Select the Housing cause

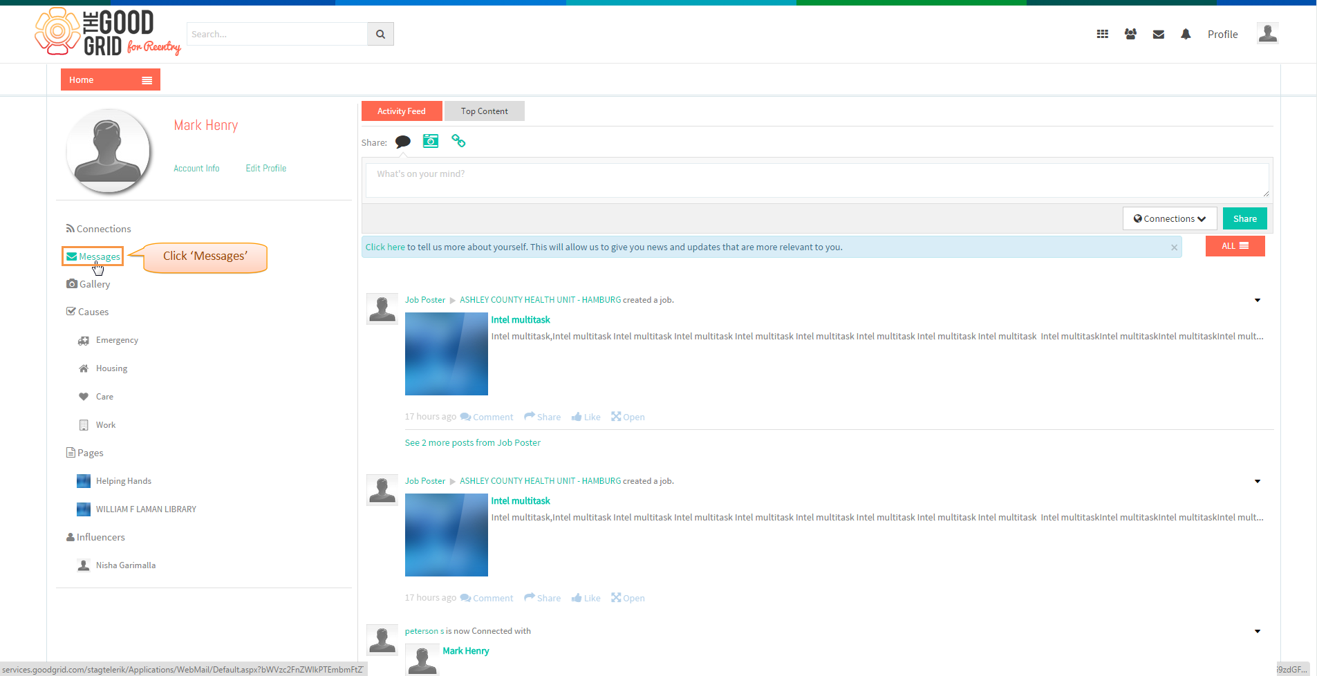tap(103, 368)
